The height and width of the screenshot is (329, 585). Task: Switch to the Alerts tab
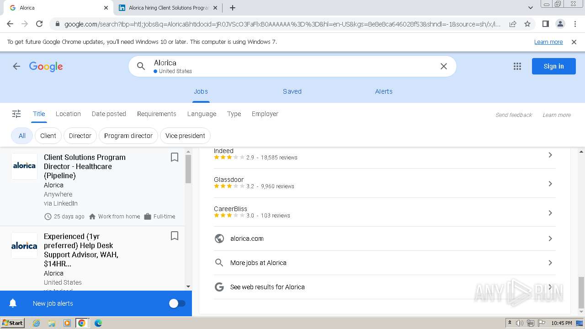click(x=383, y=91)
